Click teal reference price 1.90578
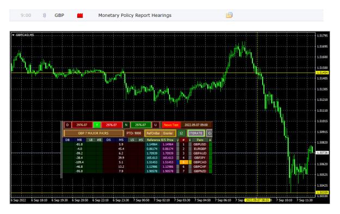 (x=152, y=171)
